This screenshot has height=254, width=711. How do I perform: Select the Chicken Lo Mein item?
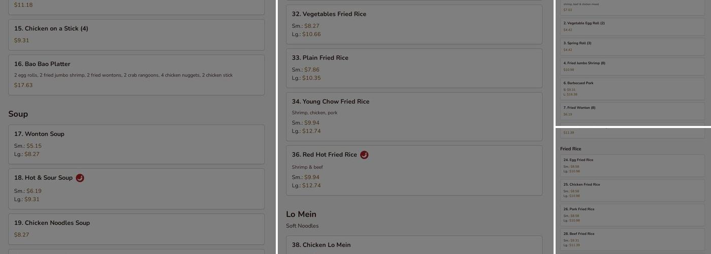tap(414, 245)
